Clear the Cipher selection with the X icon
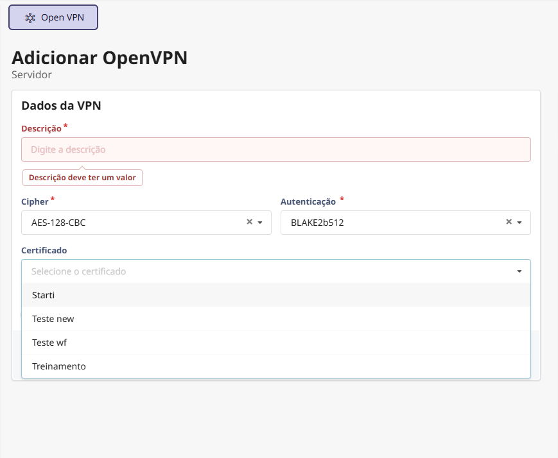 249,222
